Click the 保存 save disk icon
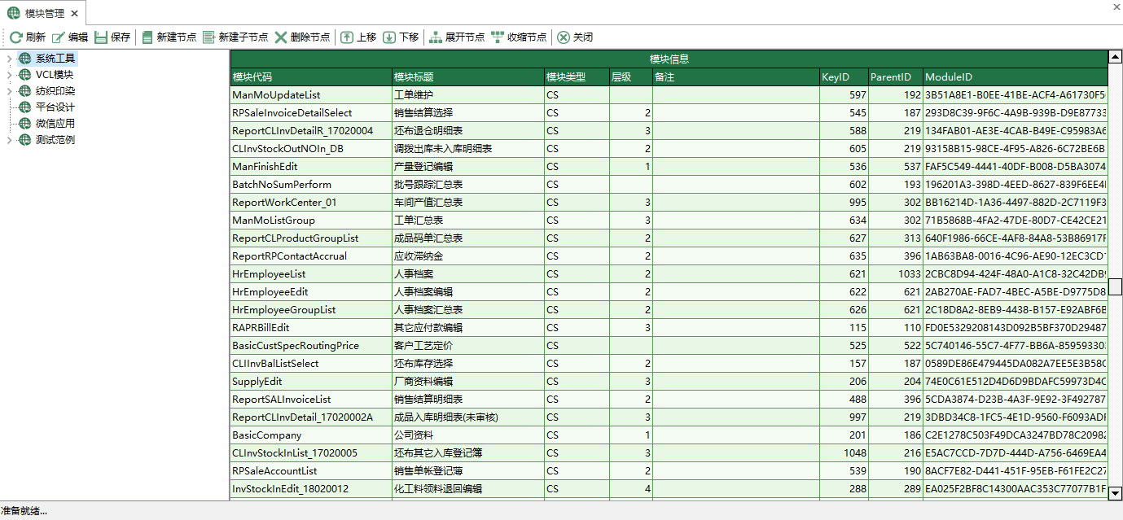This screenshot has height=520, width=1123. 101,37
